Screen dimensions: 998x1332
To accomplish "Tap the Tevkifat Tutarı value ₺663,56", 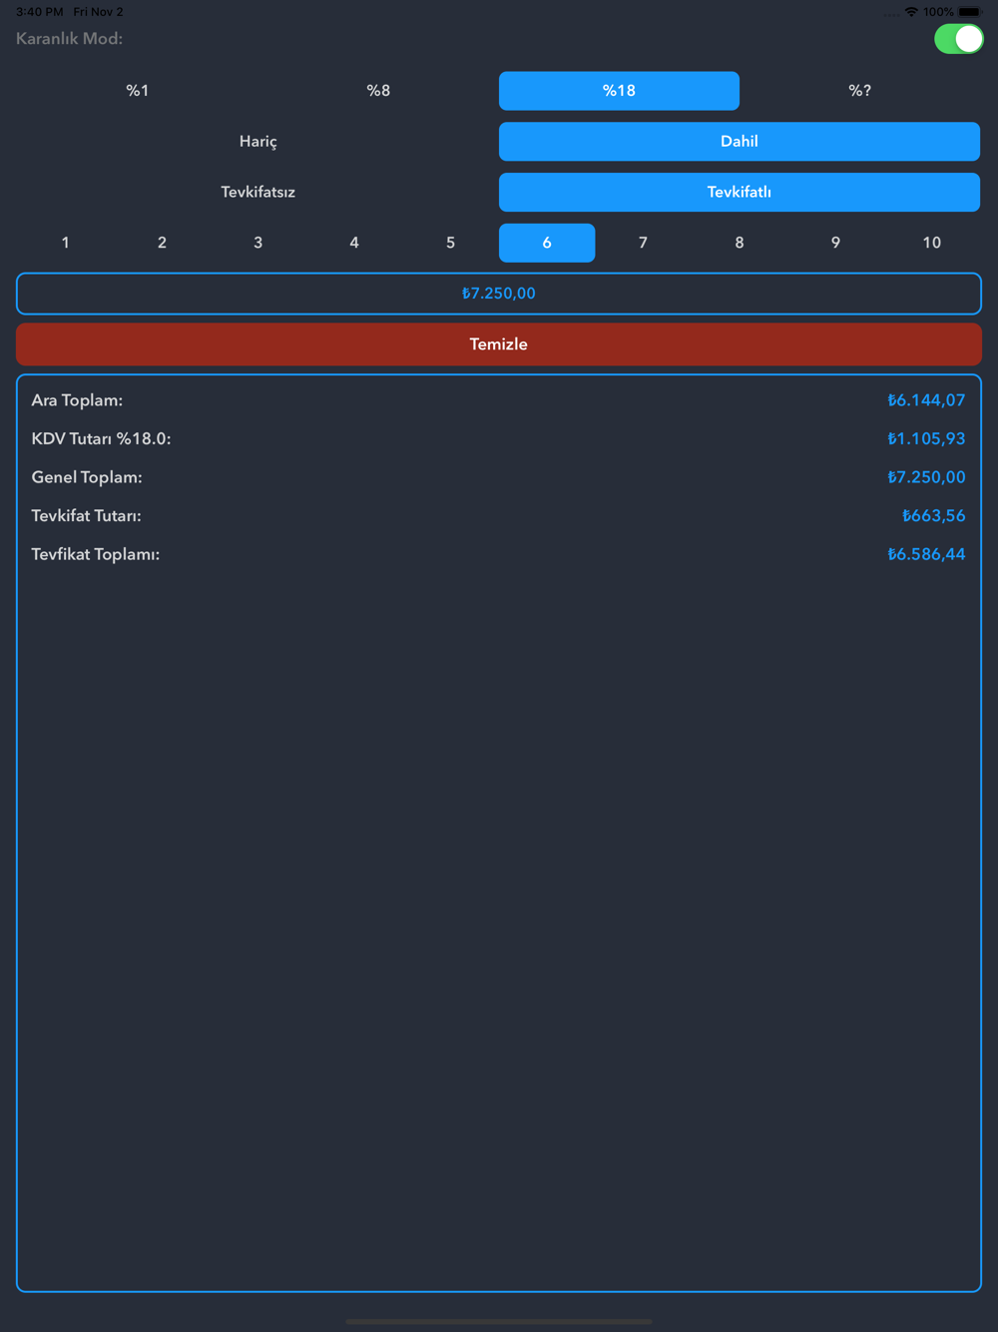I will point(933,516).
